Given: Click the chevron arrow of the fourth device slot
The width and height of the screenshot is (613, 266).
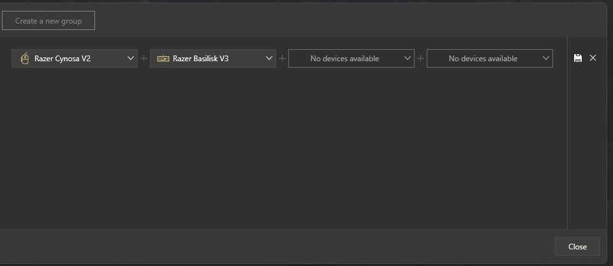Looking at the screenshot, I should 546,59.
